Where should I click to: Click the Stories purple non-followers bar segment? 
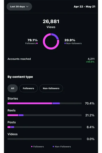[x=56, y=103]
